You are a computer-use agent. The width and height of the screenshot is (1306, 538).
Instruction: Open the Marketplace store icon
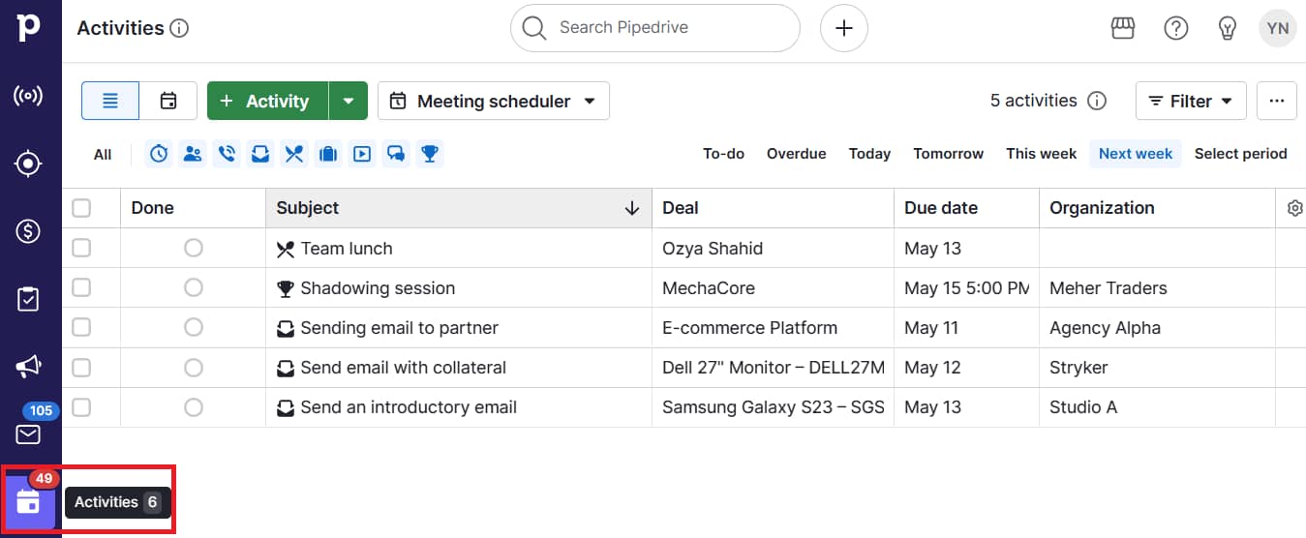[1122, 28]
